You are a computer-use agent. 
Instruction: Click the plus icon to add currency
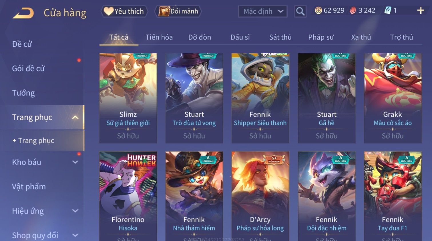coord(421,11)
